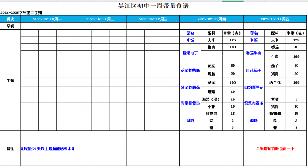This screenshot has height=168, width=308.
Task: Select the red note 午餐增加百叶包肉一个
Action: point(275,148)
